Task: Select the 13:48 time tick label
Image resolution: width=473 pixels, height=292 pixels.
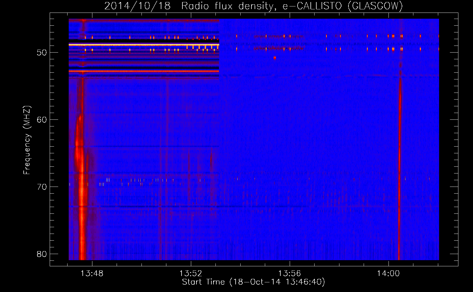Action: (x=92, y=274)
